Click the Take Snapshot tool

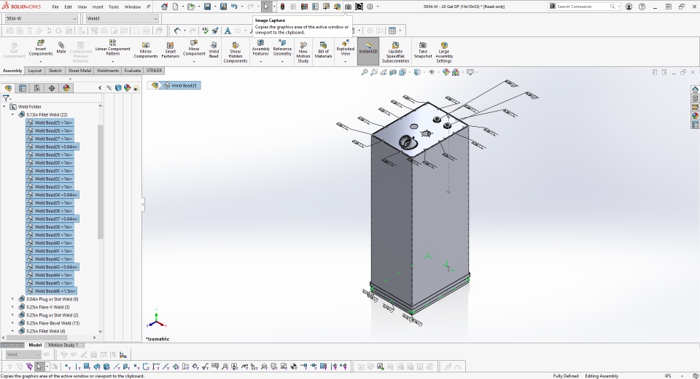[423, 50]
